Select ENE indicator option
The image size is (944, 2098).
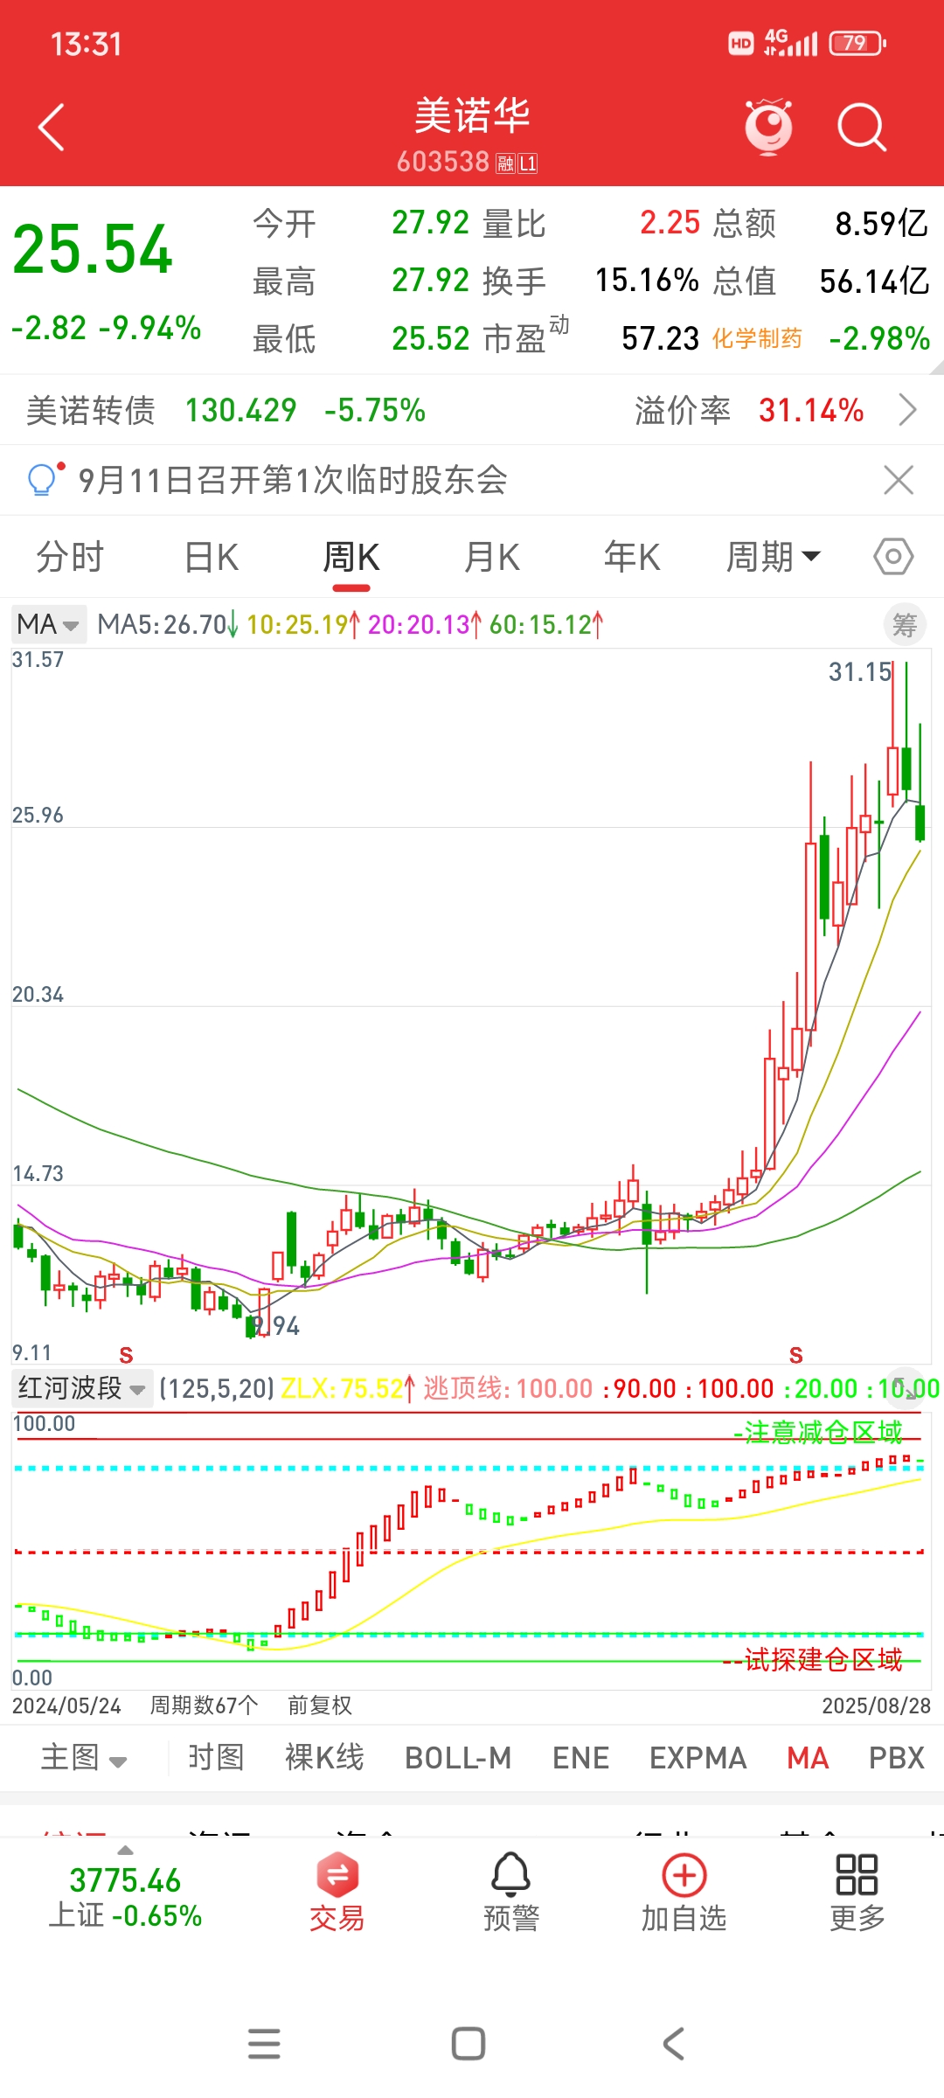click(x=580, y=1757)
